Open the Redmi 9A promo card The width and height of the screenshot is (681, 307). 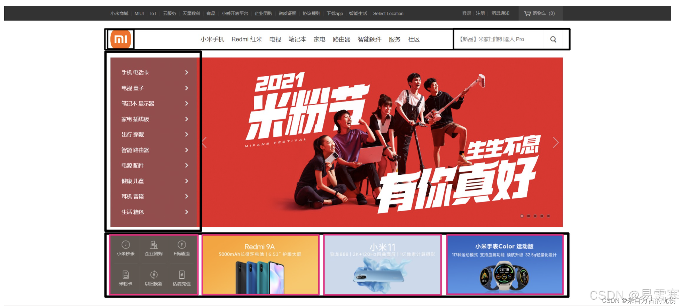pyautogui.click(x=260, y=265)
